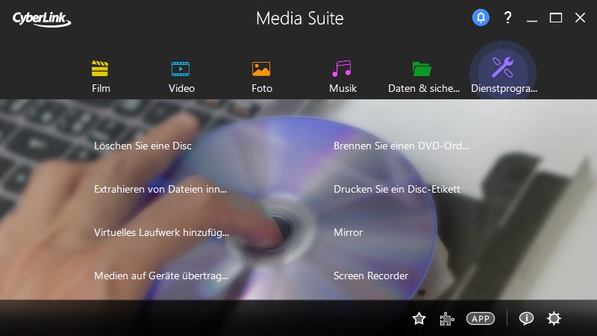Select the Musik category icon
This screenshot has height=336, width=597.
coord(343,69)
